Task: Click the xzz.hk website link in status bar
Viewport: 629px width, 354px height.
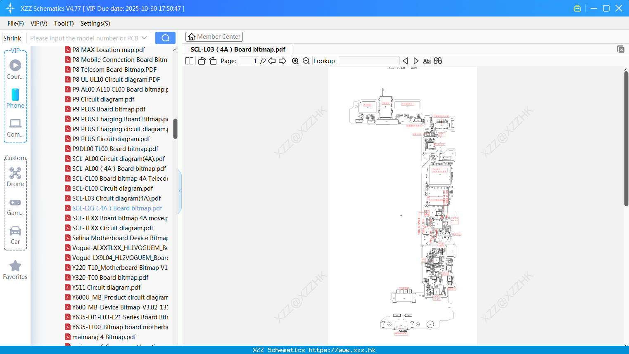Action: point(342,350)
